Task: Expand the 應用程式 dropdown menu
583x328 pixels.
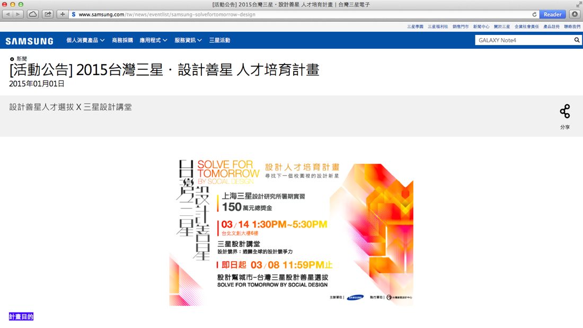Action: click(x=154, y=40)
